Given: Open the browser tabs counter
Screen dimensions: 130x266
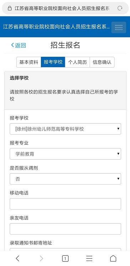Looking at the screenshot, I should 65,259.
